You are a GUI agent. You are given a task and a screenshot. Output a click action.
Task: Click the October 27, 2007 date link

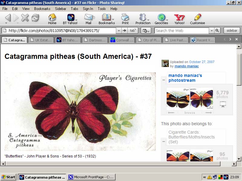point(202,62)
